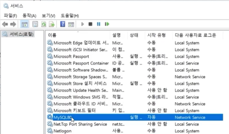The width and height of the screenshot is (229, 134).
Task: Click the net.tc... description cell
Action: (x=118, y=124)
